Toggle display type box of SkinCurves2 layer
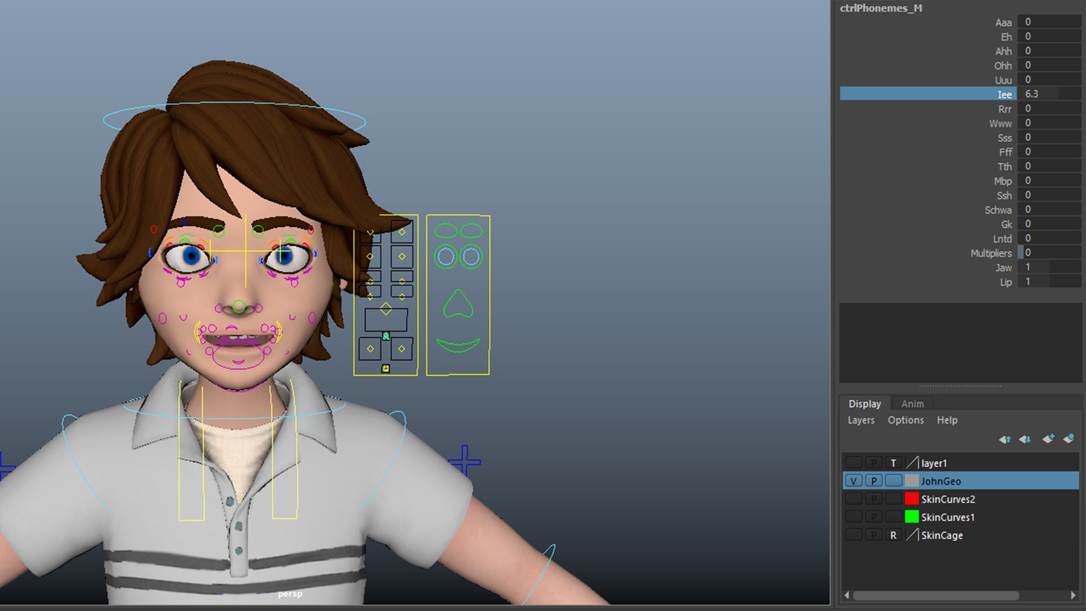The image size is (1086, 611). tap(894, 499)
